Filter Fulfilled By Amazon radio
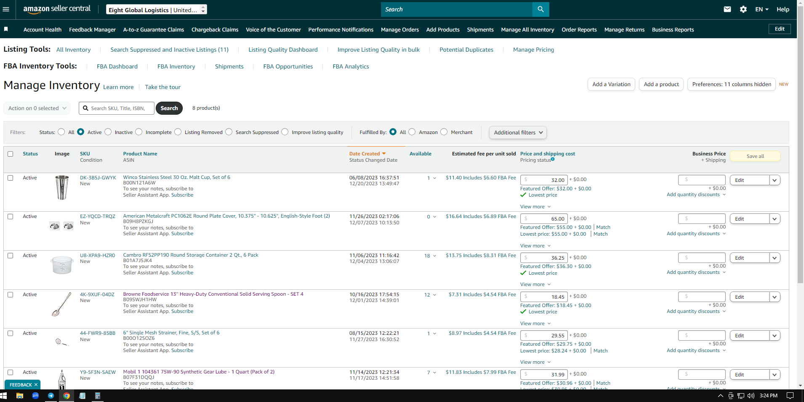The image size is (804, 402). pyautogui.click(x=412, y=132)
